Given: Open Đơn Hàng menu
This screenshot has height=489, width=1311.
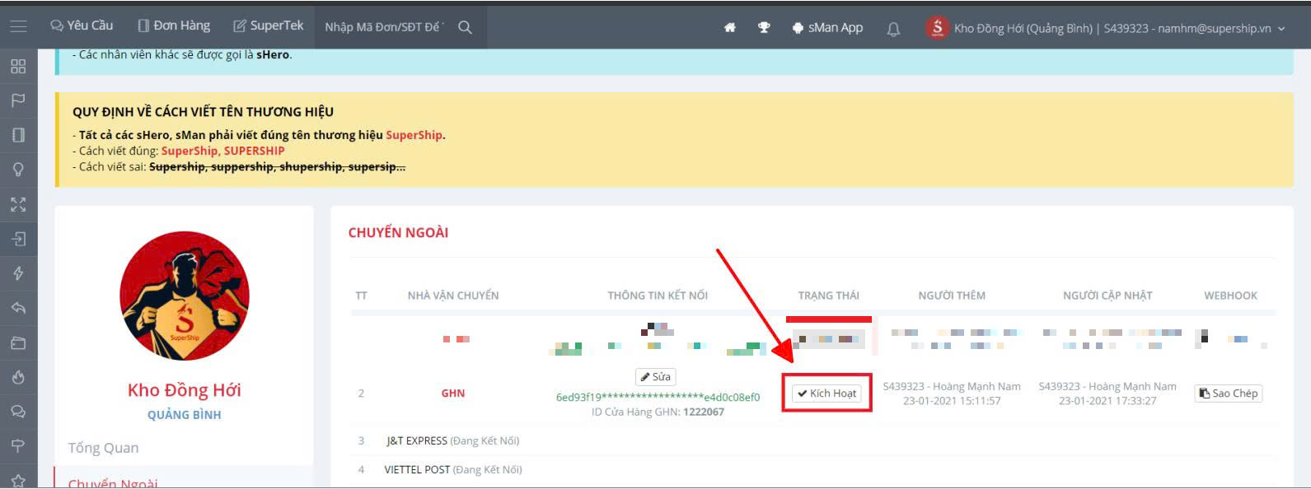Looking at the screenshot, I should [174, 26].
